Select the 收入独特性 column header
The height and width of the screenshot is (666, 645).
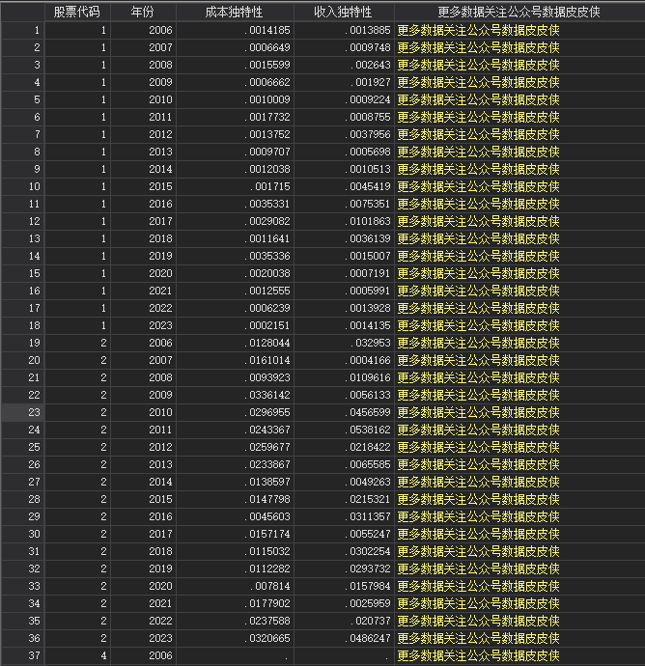pos(344,13)
